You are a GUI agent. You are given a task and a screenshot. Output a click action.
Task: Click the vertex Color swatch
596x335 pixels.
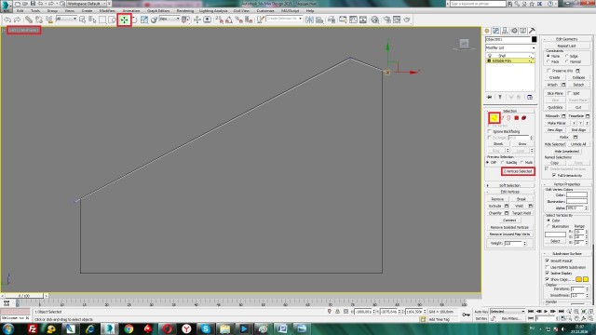(x=576, y=194)
